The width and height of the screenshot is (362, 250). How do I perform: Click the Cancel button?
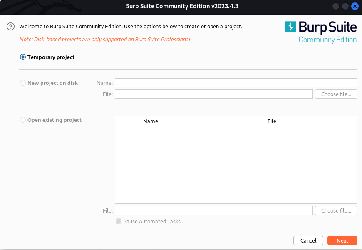[308, 240]
